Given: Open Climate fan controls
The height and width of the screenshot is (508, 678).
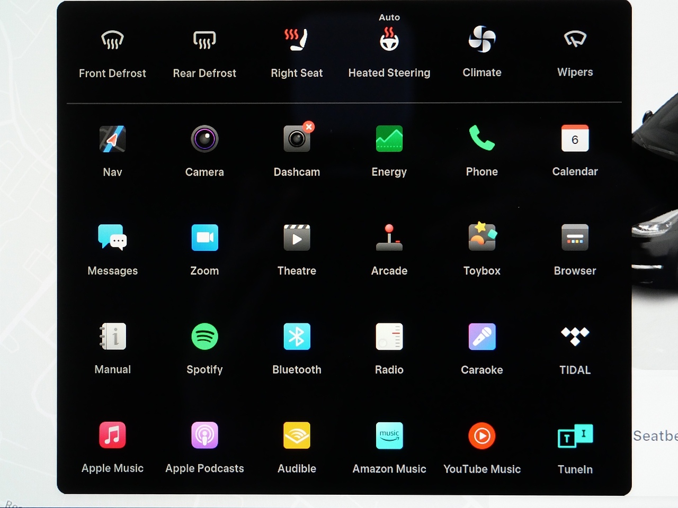Looking at the screenshot, I should pos(481,40).
